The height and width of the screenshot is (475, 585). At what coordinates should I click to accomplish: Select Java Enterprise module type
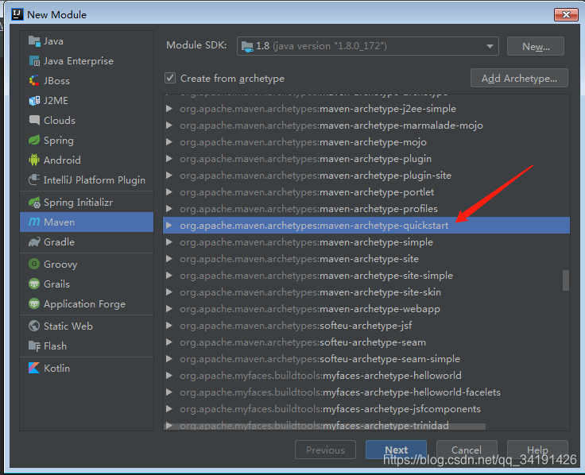tap(87, 61)
